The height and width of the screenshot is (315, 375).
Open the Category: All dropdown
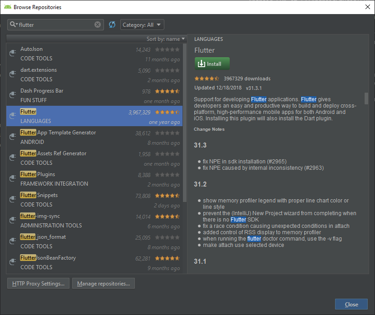142,25
